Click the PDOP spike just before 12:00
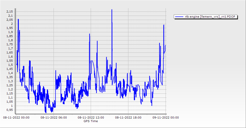The width and height of the screenshot is (246, 128). (89, 34)
